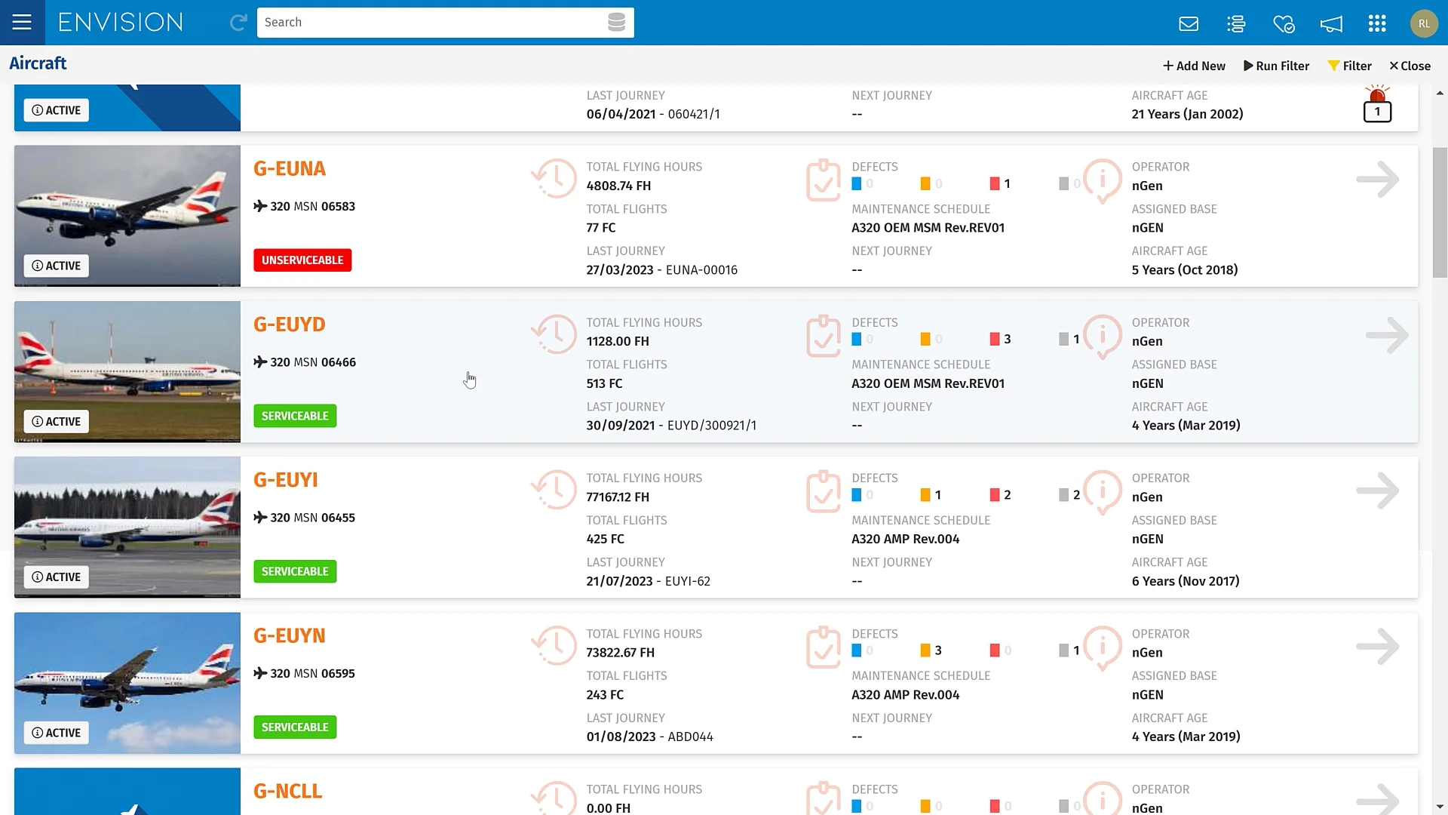
Task: Open the task list icon in the header
Action: (x=1236, y=23)
